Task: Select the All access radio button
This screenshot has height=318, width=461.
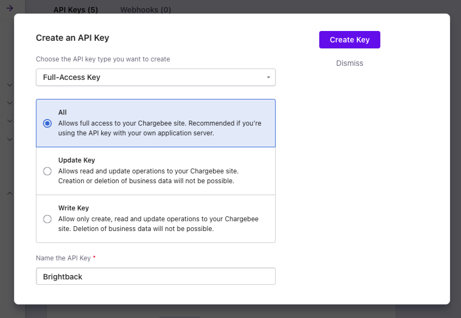Action: pyautogui.click(x=47, y=123)
